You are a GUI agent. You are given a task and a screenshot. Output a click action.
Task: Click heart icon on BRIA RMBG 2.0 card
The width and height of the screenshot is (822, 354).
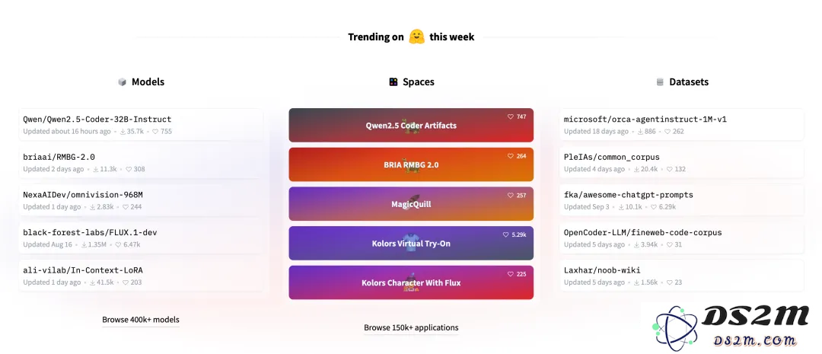[x=511, y=156]
